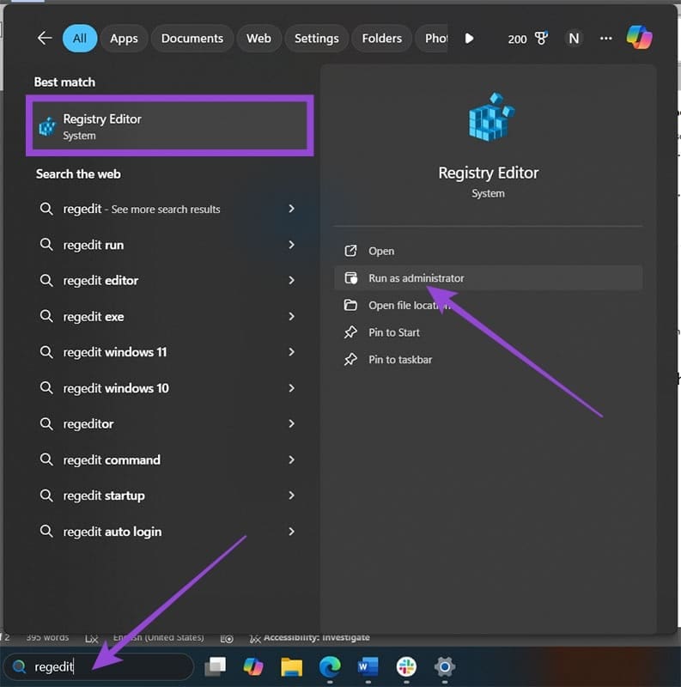
Task: Open Microsoft Edge from the taskbar
Action: [x=330, y=666]
